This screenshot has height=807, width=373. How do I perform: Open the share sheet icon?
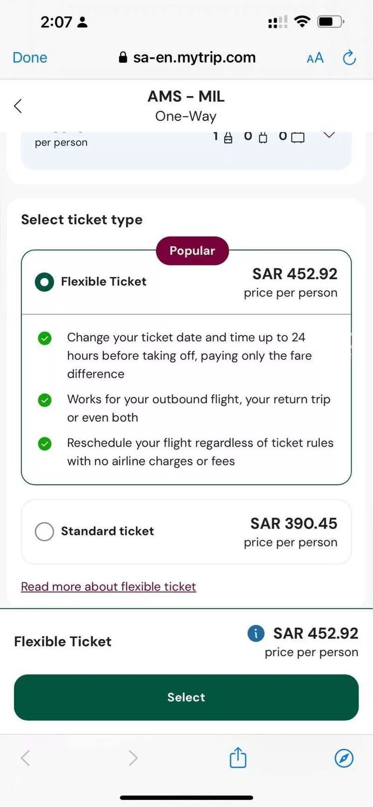(x=238, y=758)
